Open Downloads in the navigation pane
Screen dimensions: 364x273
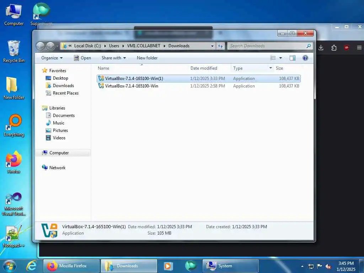click(63, 85)
